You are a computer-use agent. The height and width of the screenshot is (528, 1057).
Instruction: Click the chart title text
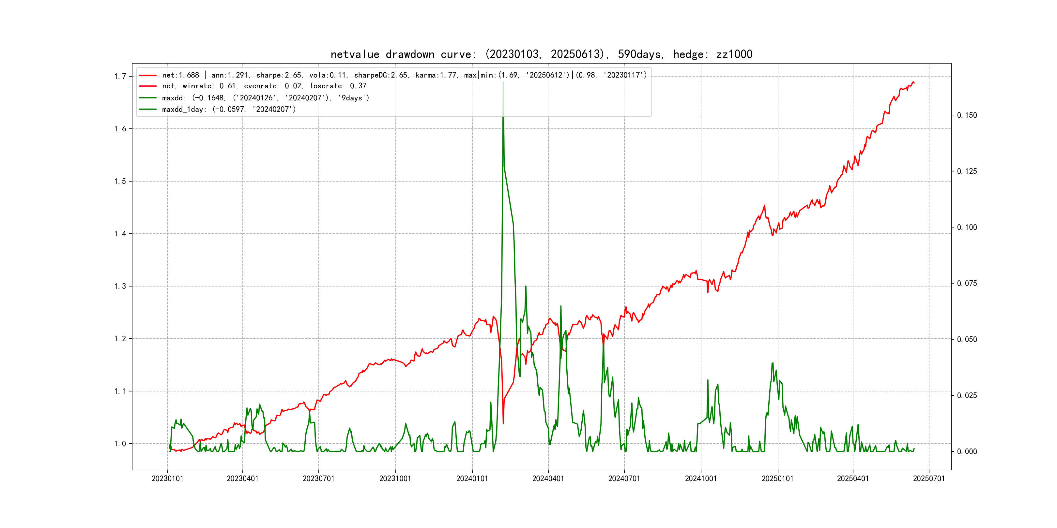pos(541,54)
